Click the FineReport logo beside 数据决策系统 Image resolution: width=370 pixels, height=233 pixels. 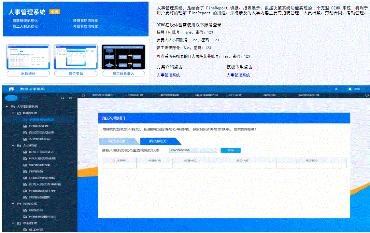(12, 89)
